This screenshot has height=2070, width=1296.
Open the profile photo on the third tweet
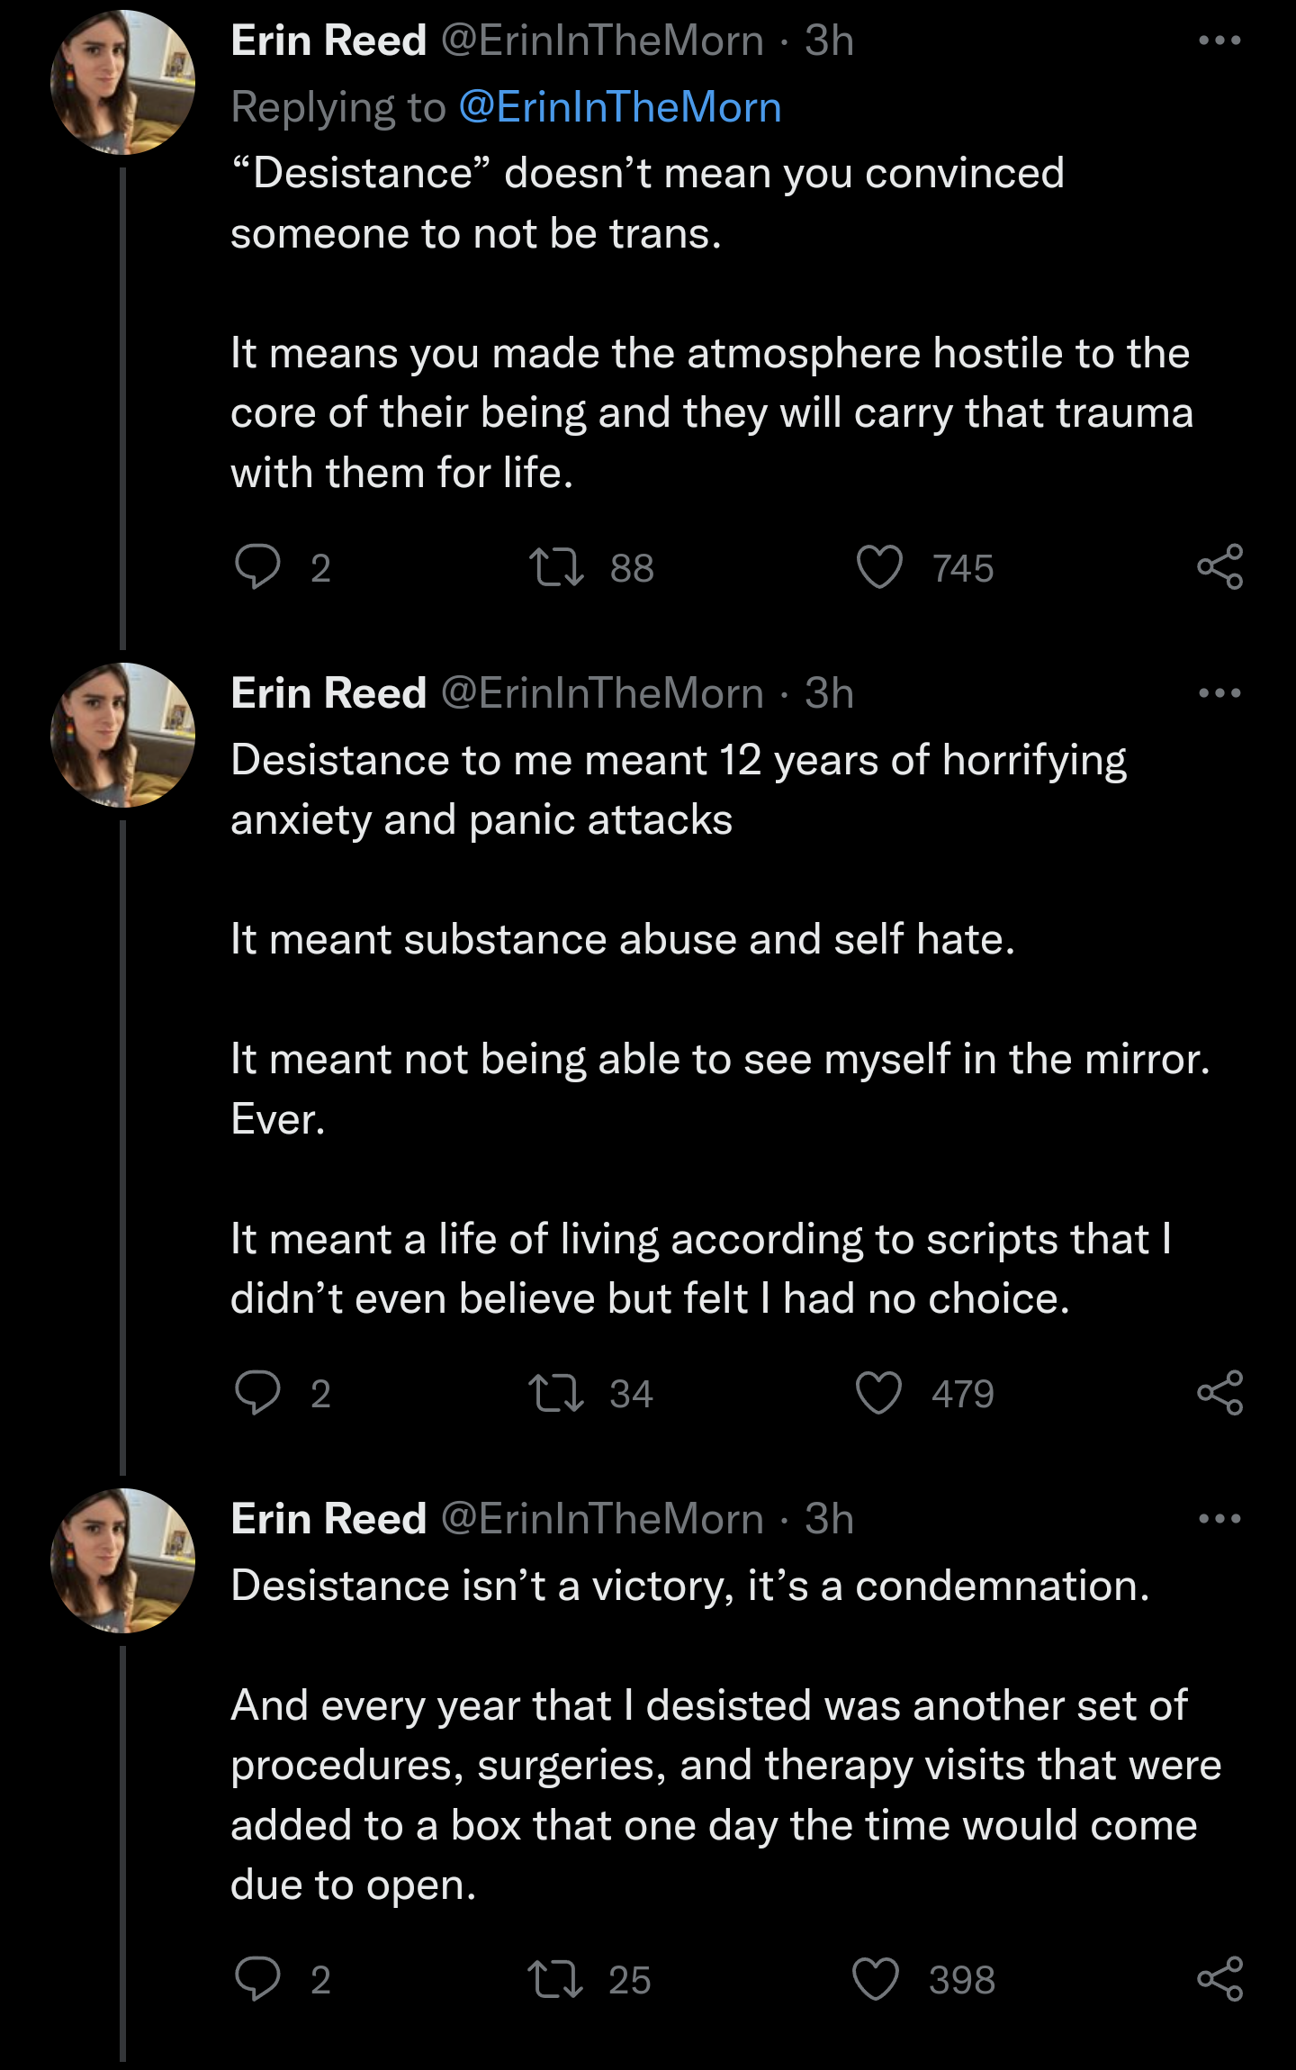pyautogui.click(x=122, y=1560)
